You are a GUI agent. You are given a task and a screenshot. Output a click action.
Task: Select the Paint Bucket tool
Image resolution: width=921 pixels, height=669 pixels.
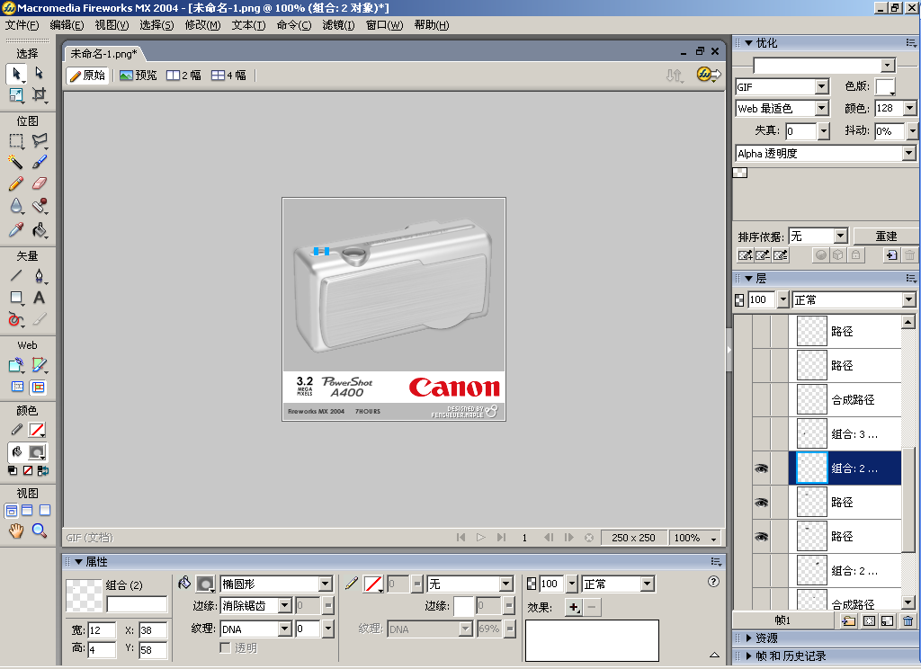pos(39,229)
